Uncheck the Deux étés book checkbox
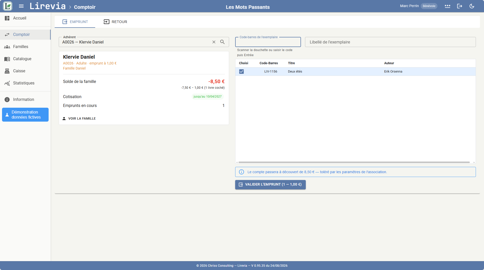Screen dimensions: 484x270 [x=241, y=72]
